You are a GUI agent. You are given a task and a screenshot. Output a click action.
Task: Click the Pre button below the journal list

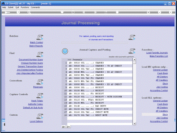[x=68, y=127]
